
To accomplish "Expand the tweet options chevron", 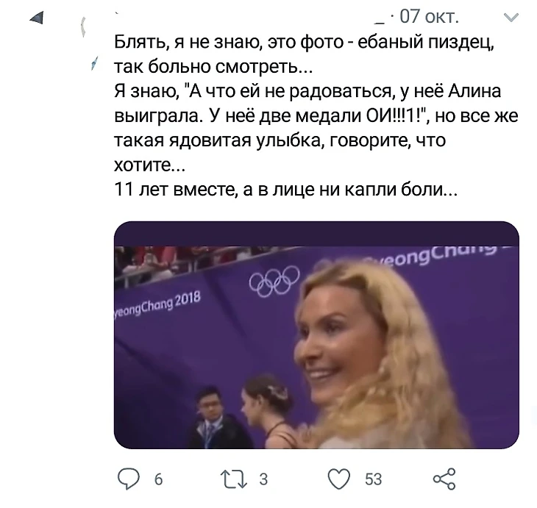I will (x=509, y=16).
